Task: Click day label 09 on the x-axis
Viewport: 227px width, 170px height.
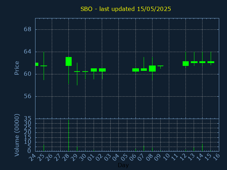Action: [157, 157]
